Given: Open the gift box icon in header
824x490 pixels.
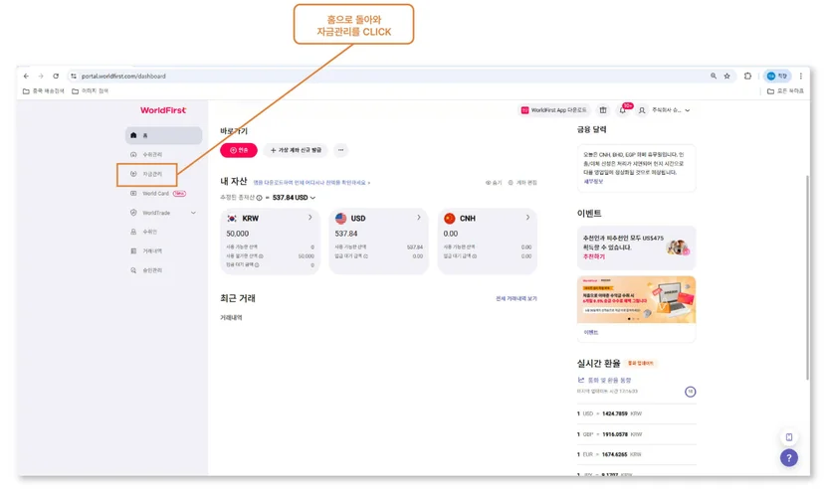Looking at the screenshot, I should coord(603,110).
